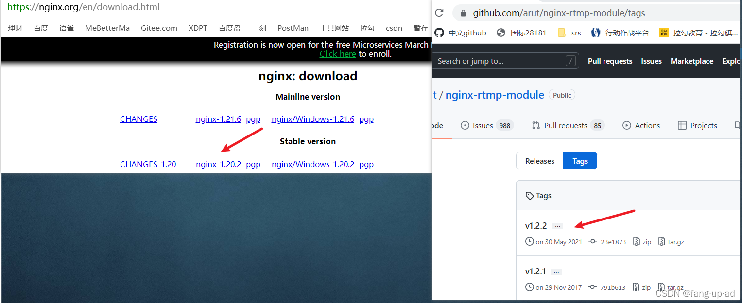
Task: Open the Marketplace menu
Action: (x=692, y=61)
